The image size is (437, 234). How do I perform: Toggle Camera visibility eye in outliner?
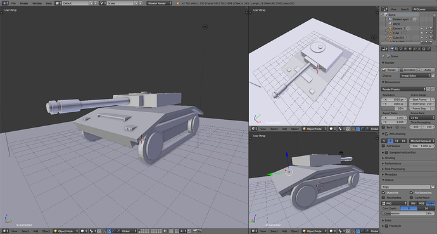click(x=422, y=29)
